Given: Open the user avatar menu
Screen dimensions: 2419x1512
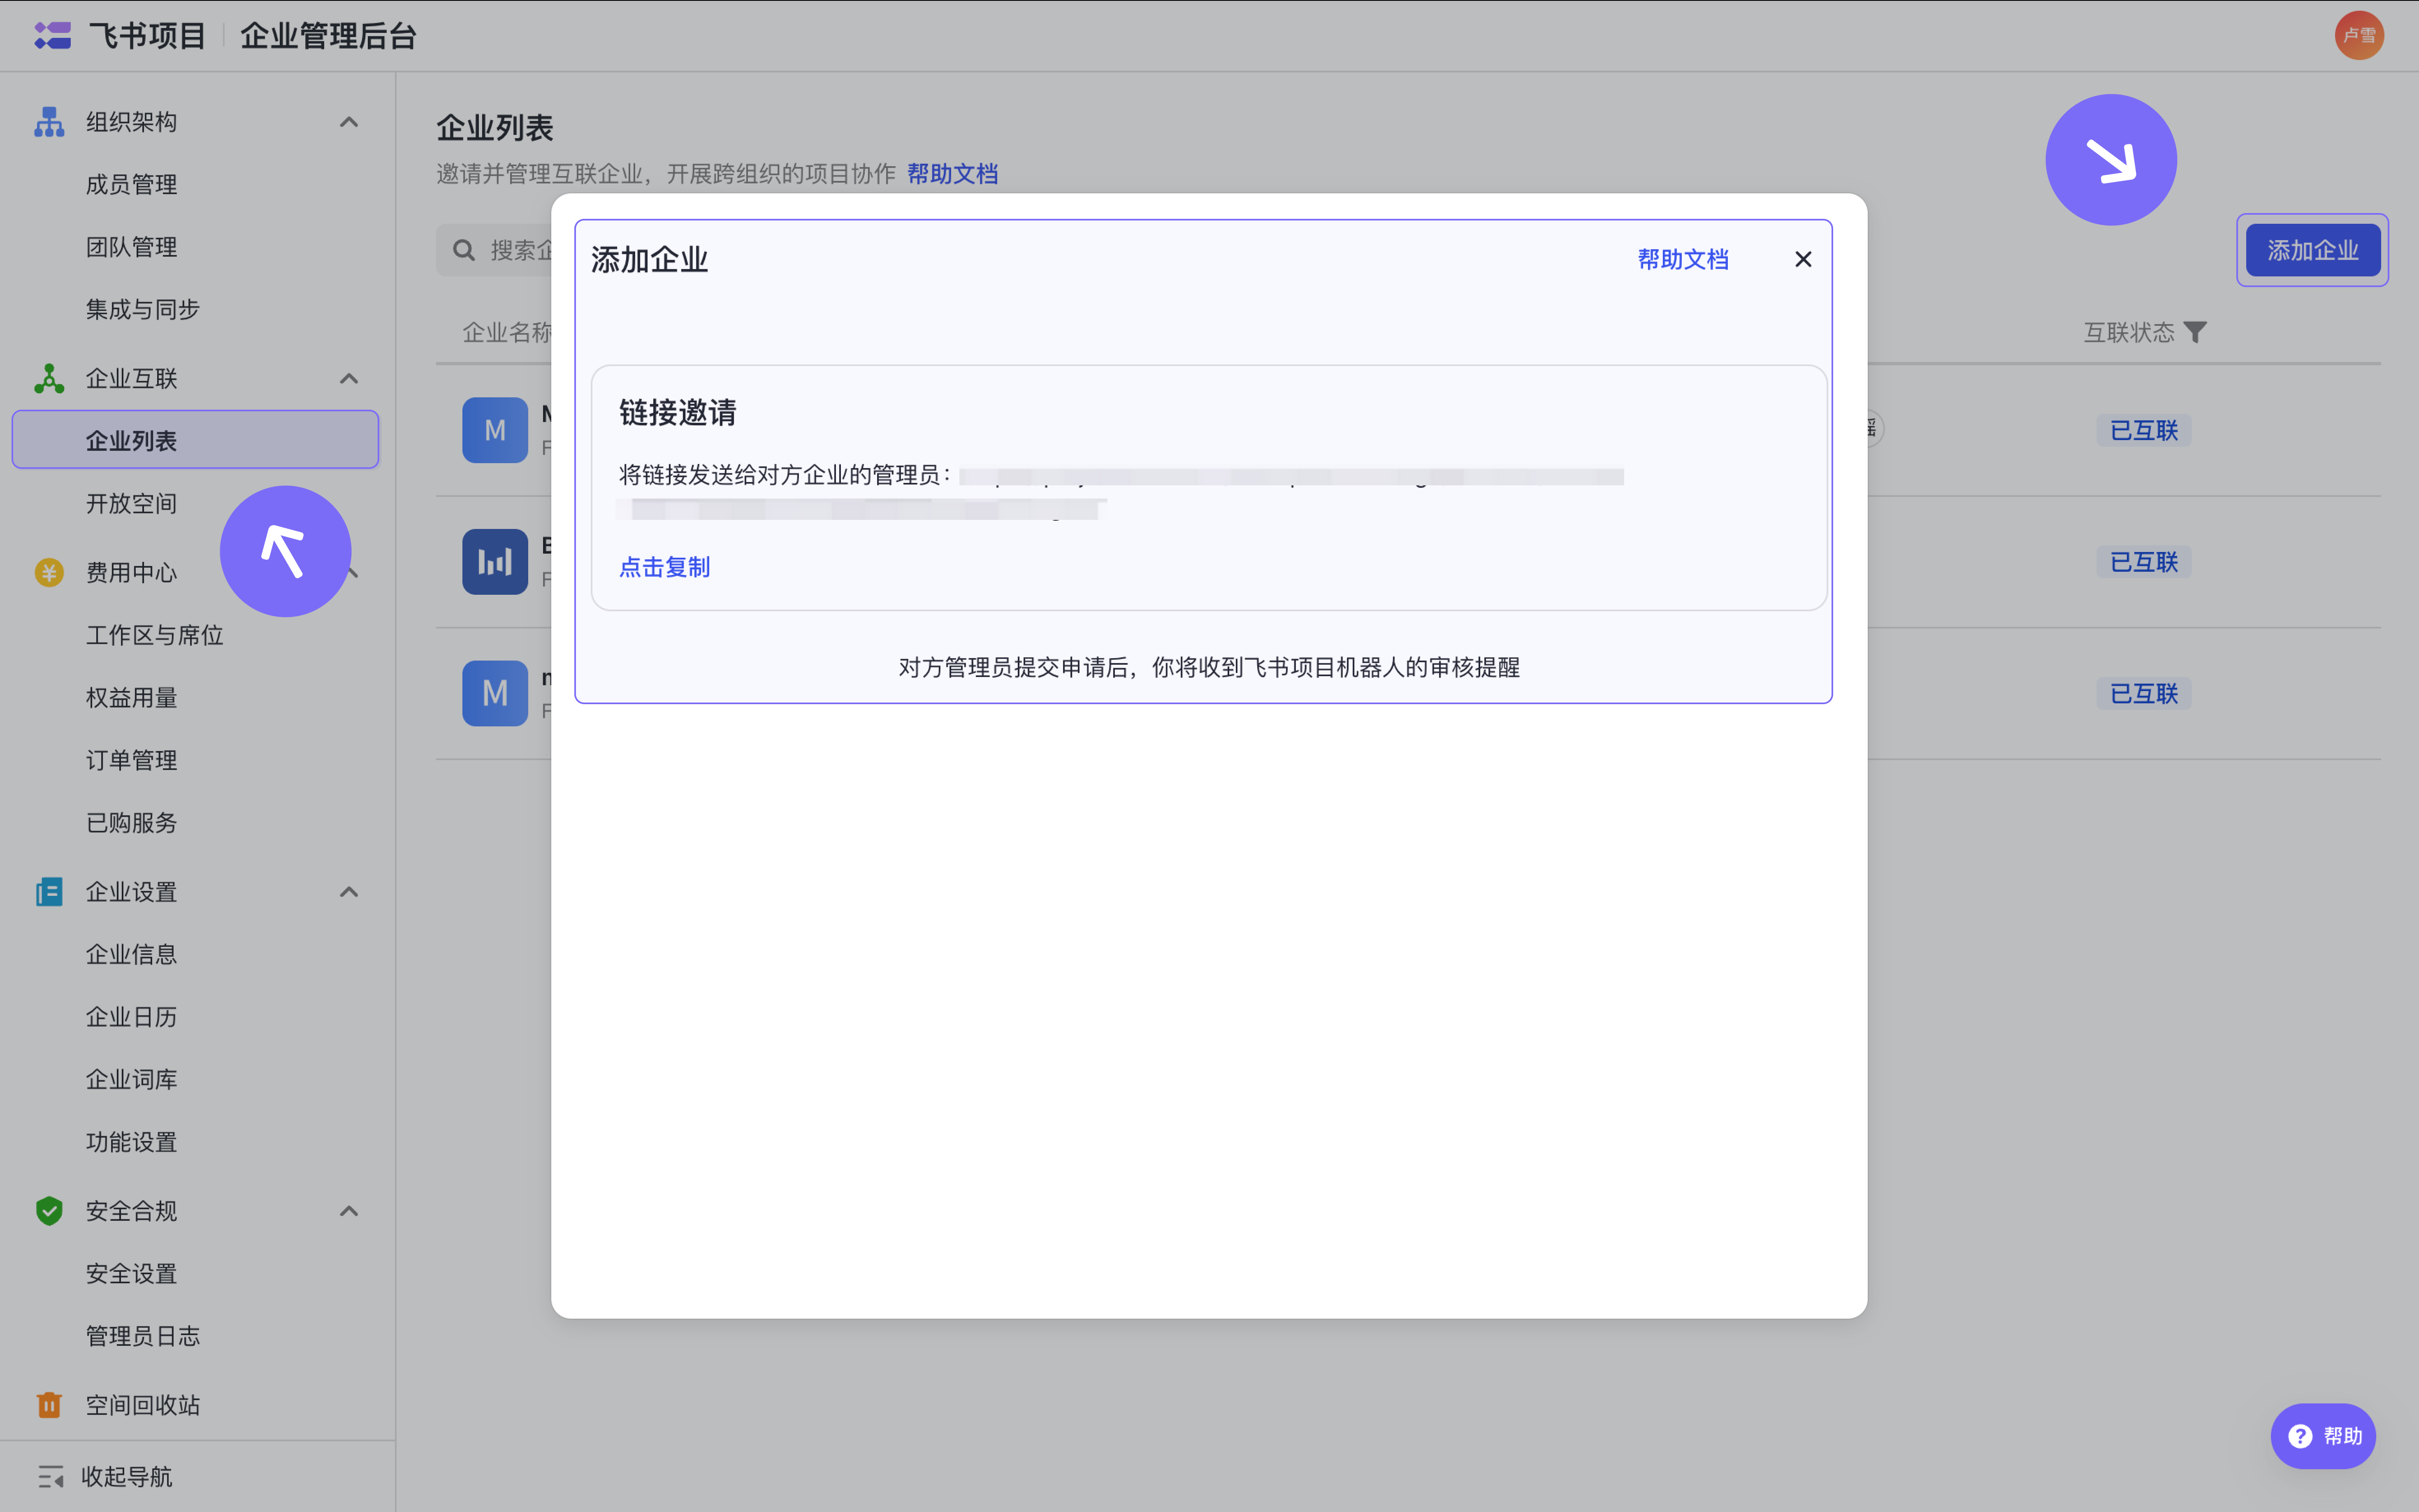Looking at the screenshot, I should point(2359,36).
